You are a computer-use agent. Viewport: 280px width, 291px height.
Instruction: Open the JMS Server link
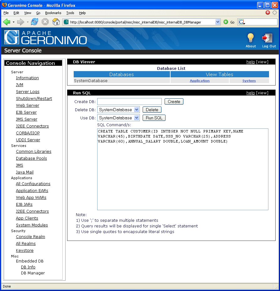click(x=27, y=119)
